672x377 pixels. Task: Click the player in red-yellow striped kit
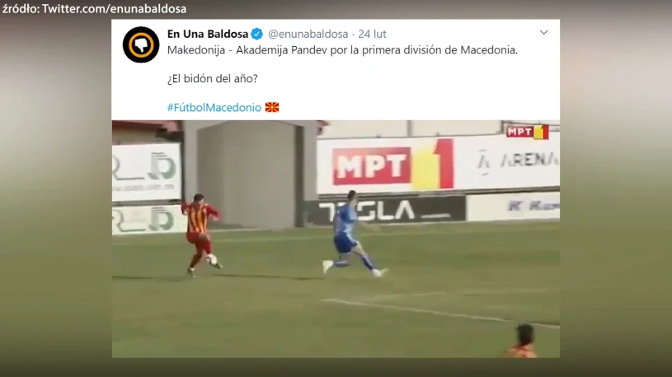pyautogui.click(x=200, y=234)
